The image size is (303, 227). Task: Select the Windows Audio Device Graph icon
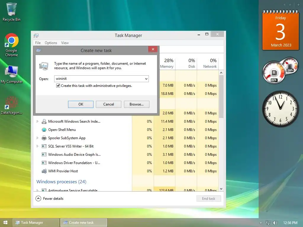click(x=44, y=154)
